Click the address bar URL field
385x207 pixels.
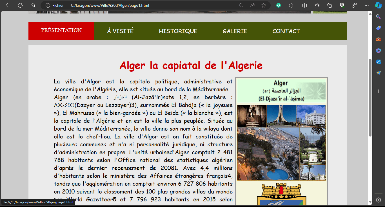152,5
